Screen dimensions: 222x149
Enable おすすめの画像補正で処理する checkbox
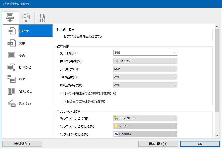pyautogui.click(x=62, y=36)
